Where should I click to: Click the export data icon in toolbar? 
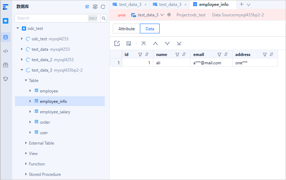coord(117,43)
